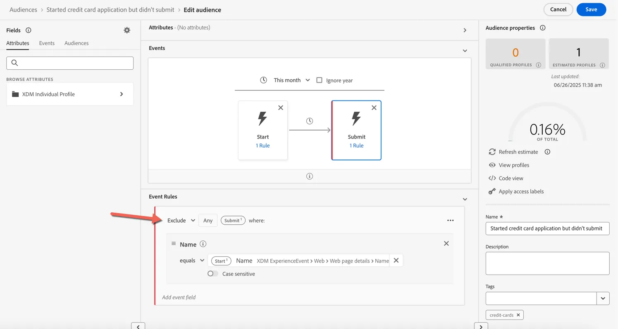Select the Attributes tab
The width and height of the screenshot is (618, 329).
click(18, 43)
